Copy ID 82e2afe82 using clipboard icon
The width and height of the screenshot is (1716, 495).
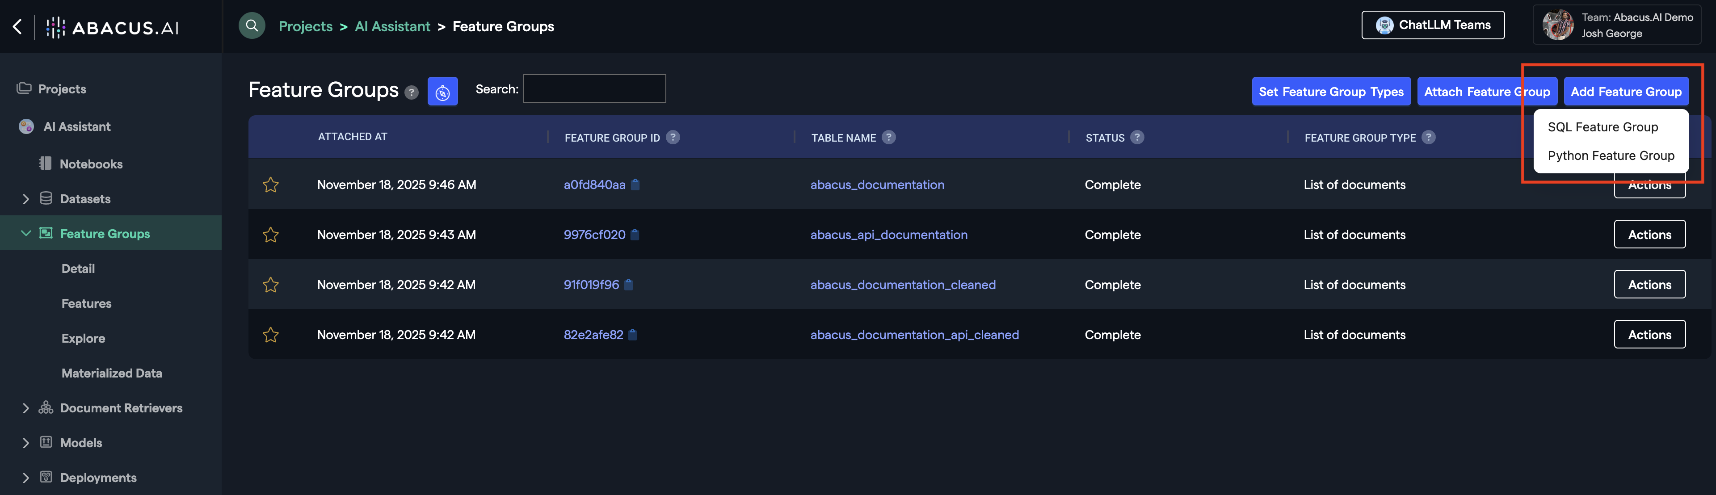click(x=633, y=335)
